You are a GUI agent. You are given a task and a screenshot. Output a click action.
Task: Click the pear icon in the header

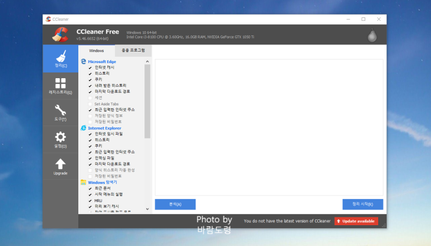372,35
